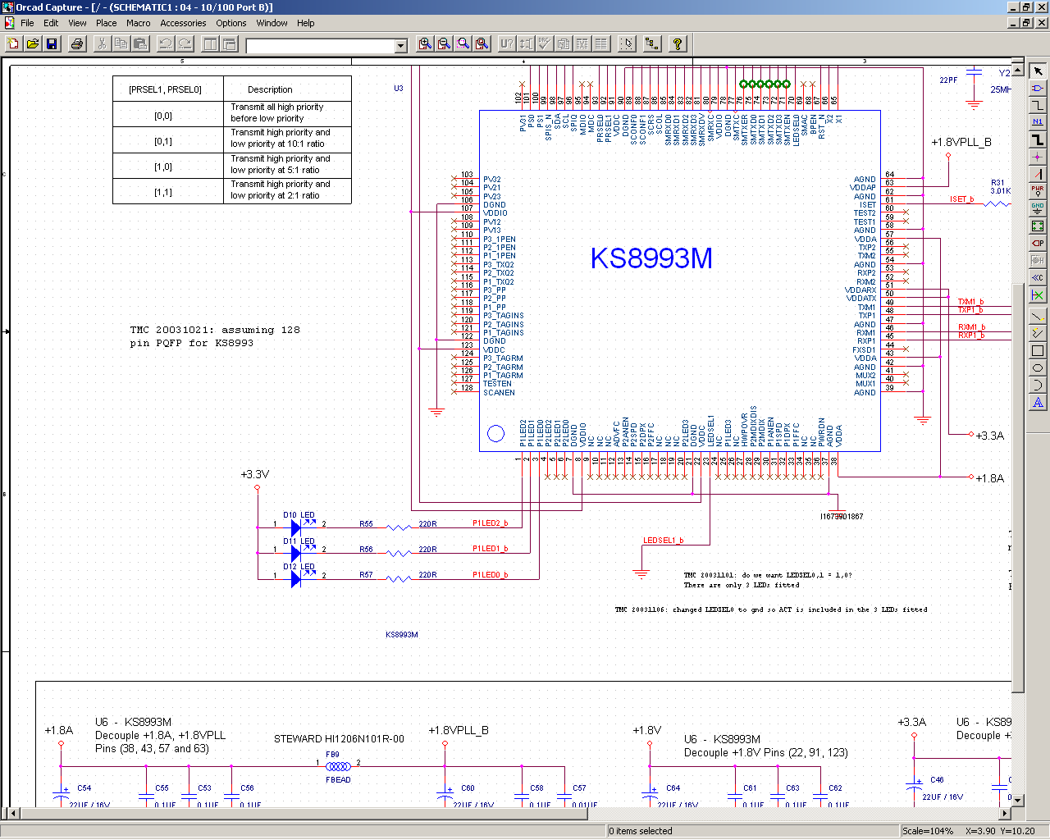The width and height of the screenshot is (1050, 840).
Task: Select the Place Power PWR symbol tool
Action: [1038, 191]
